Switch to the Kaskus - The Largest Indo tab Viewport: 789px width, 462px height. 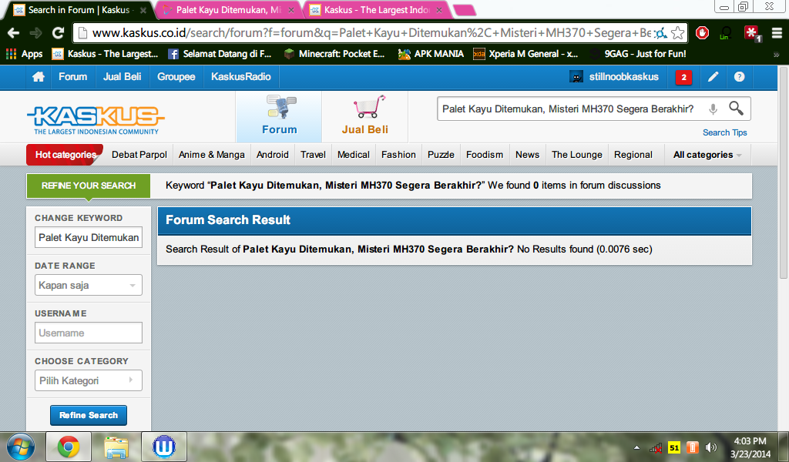pos(376,10)
